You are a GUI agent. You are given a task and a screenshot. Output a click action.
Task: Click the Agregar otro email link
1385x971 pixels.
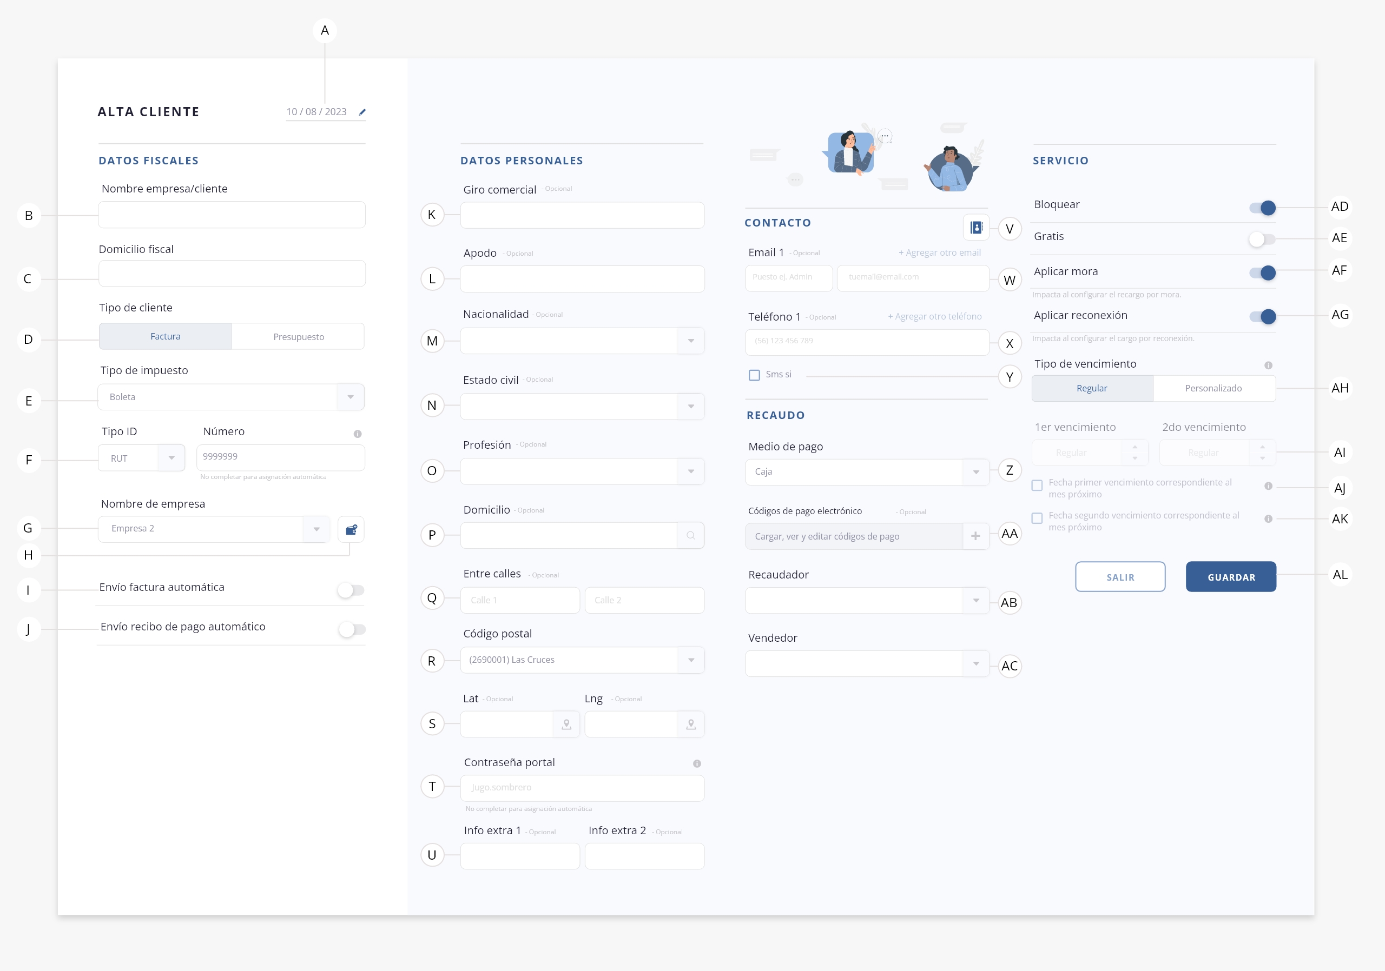click(939, 252)
